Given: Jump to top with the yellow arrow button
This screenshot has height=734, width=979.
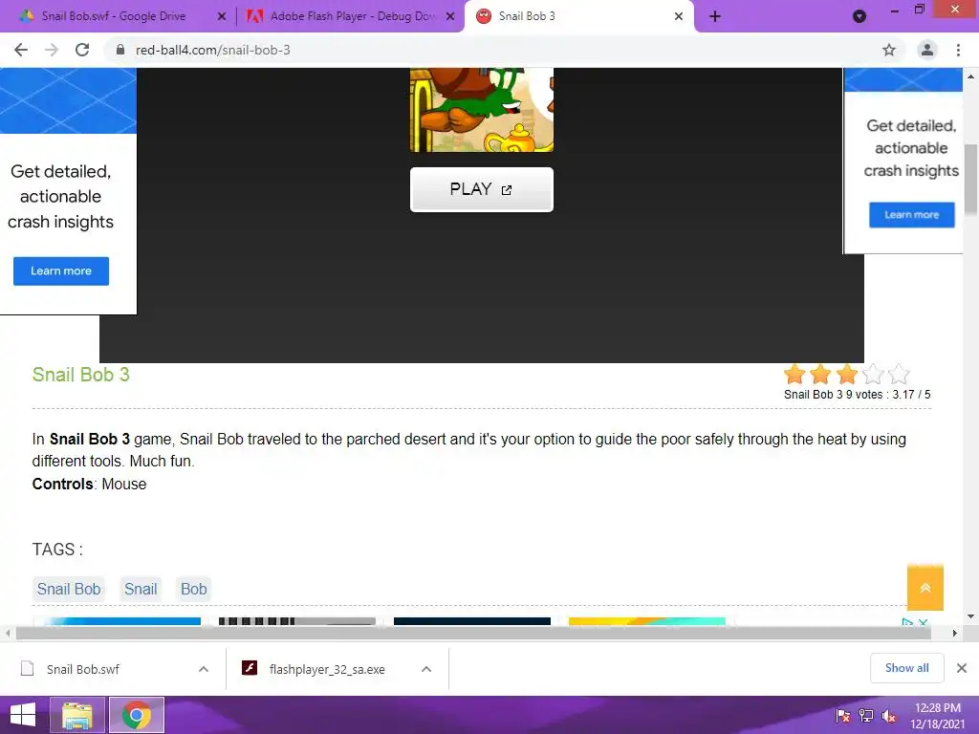Looking at the screenshot, I should point(925,588).
